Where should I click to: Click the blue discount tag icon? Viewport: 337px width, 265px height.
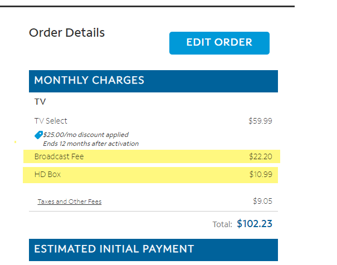click(38, 135)
